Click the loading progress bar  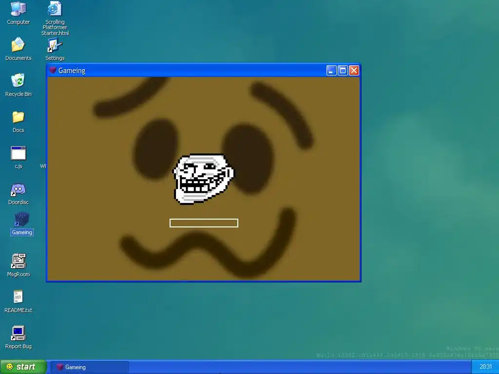click(204, 223)
